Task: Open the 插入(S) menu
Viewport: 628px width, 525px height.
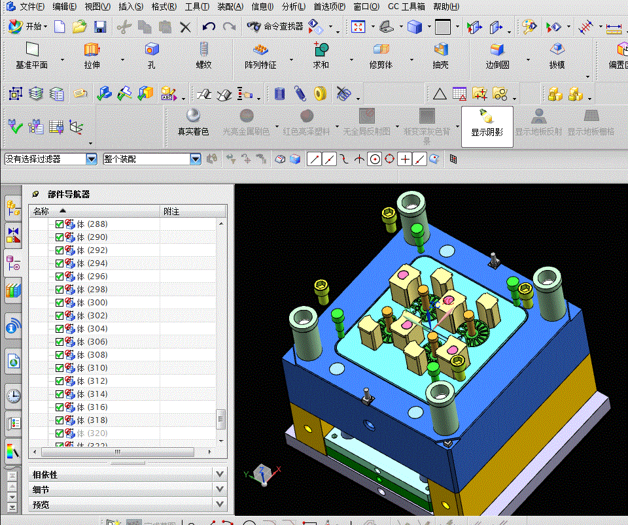Action: click(131, 7)
